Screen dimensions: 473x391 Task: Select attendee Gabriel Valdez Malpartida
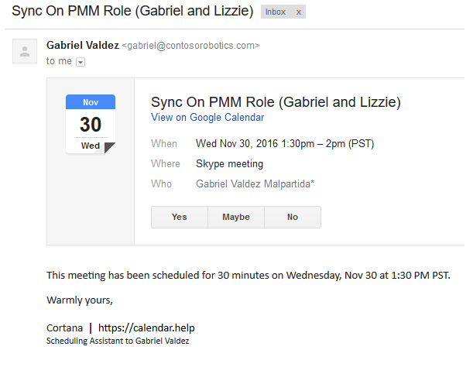(255, 183)
